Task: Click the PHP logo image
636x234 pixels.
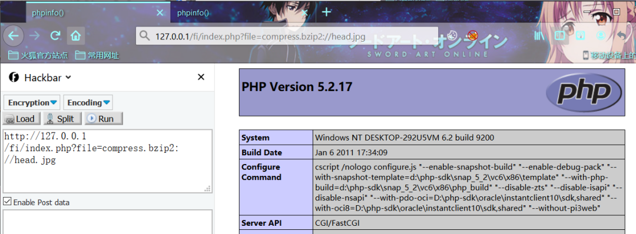Action: pos(583,93)
